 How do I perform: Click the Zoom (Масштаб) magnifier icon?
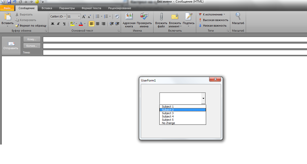click(238, 17)
